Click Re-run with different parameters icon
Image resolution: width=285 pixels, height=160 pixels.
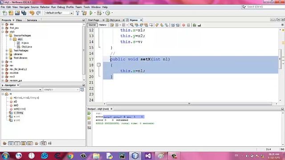click(x=89, y=118)
